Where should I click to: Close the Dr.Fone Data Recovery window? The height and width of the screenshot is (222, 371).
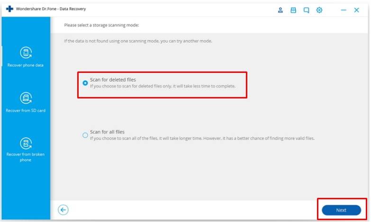click(356, 10)
